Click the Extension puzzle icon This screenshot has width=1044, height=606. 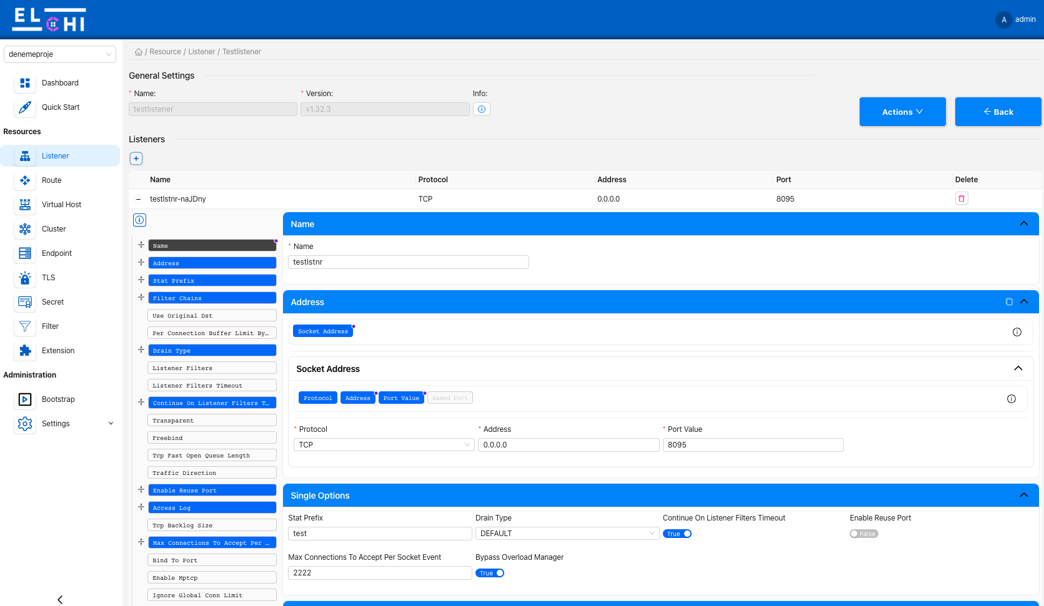(x=25, y=351)
